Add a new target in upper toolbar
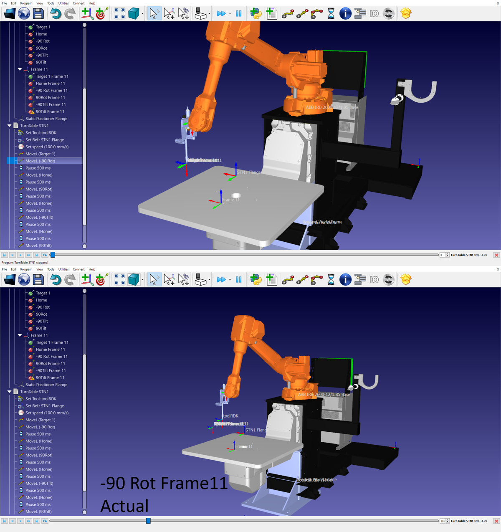 [x=101, y=13]
